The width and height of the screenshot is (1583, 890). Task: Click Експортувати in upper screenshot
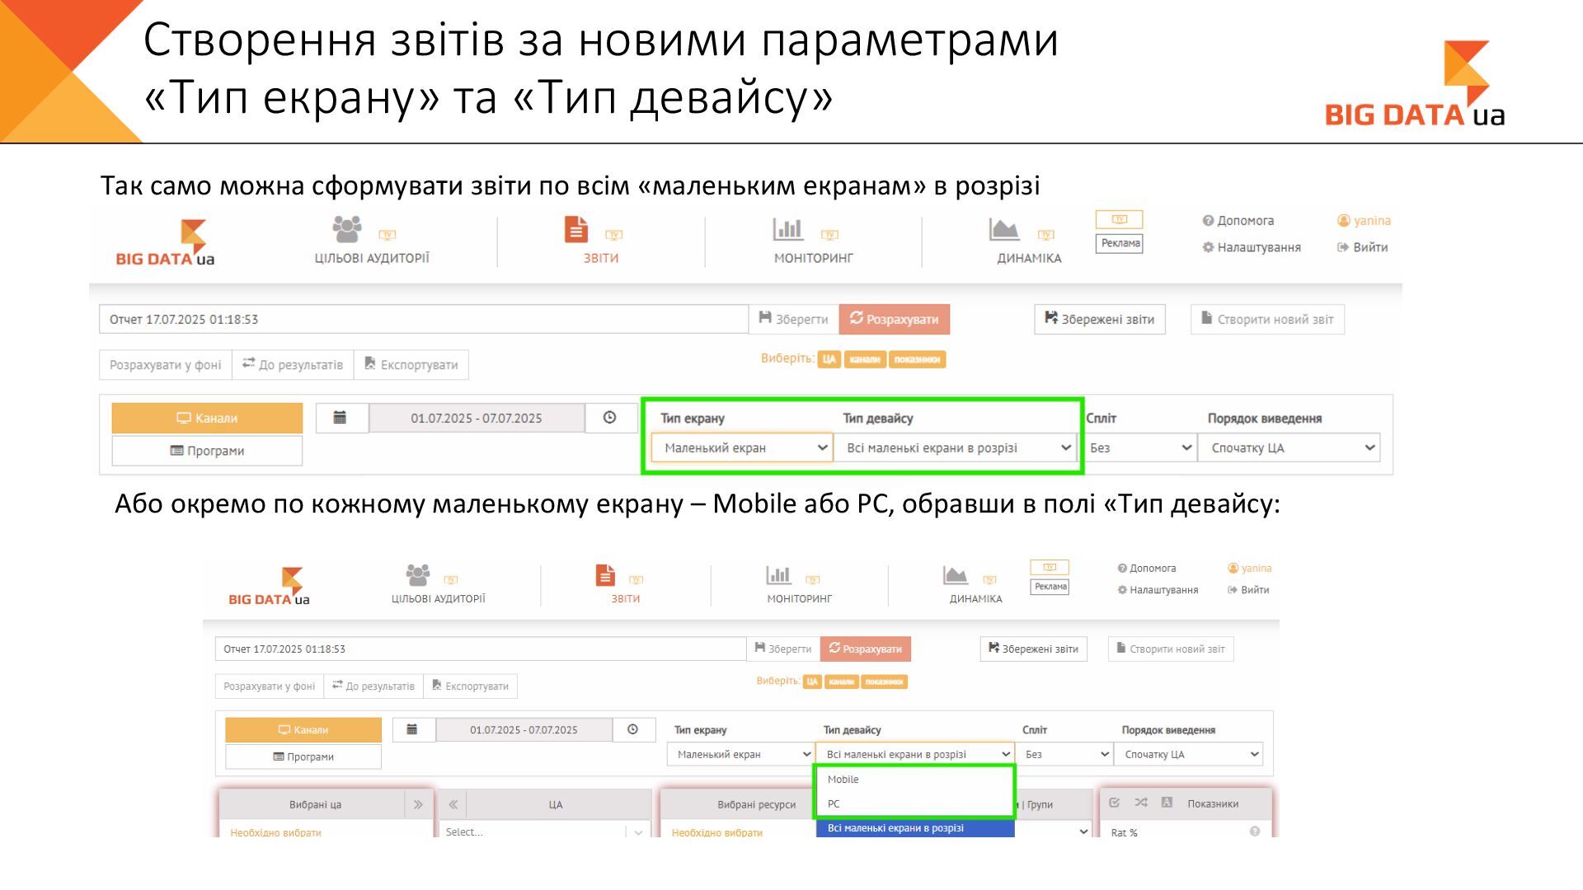click(x=411, y=365)
